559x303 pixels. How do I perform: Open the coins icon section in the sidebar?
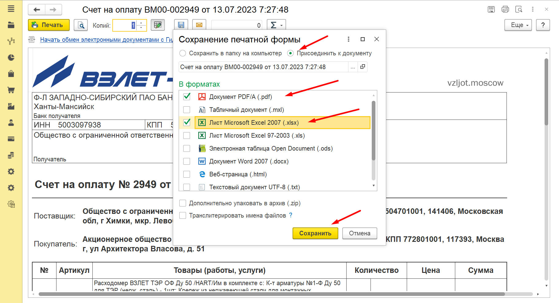click(11, 155)
